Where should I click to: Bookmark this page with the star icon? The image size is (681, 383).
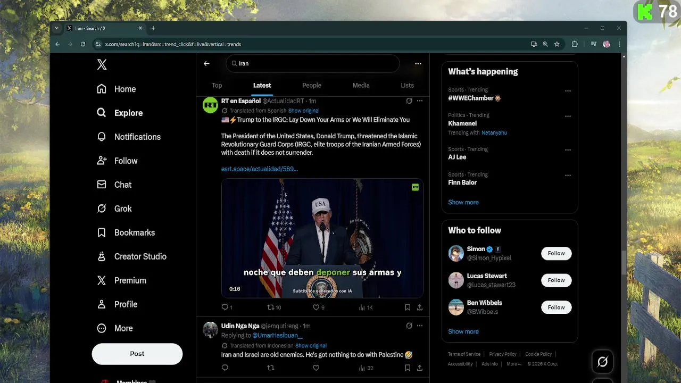click(x=557, y=44)
